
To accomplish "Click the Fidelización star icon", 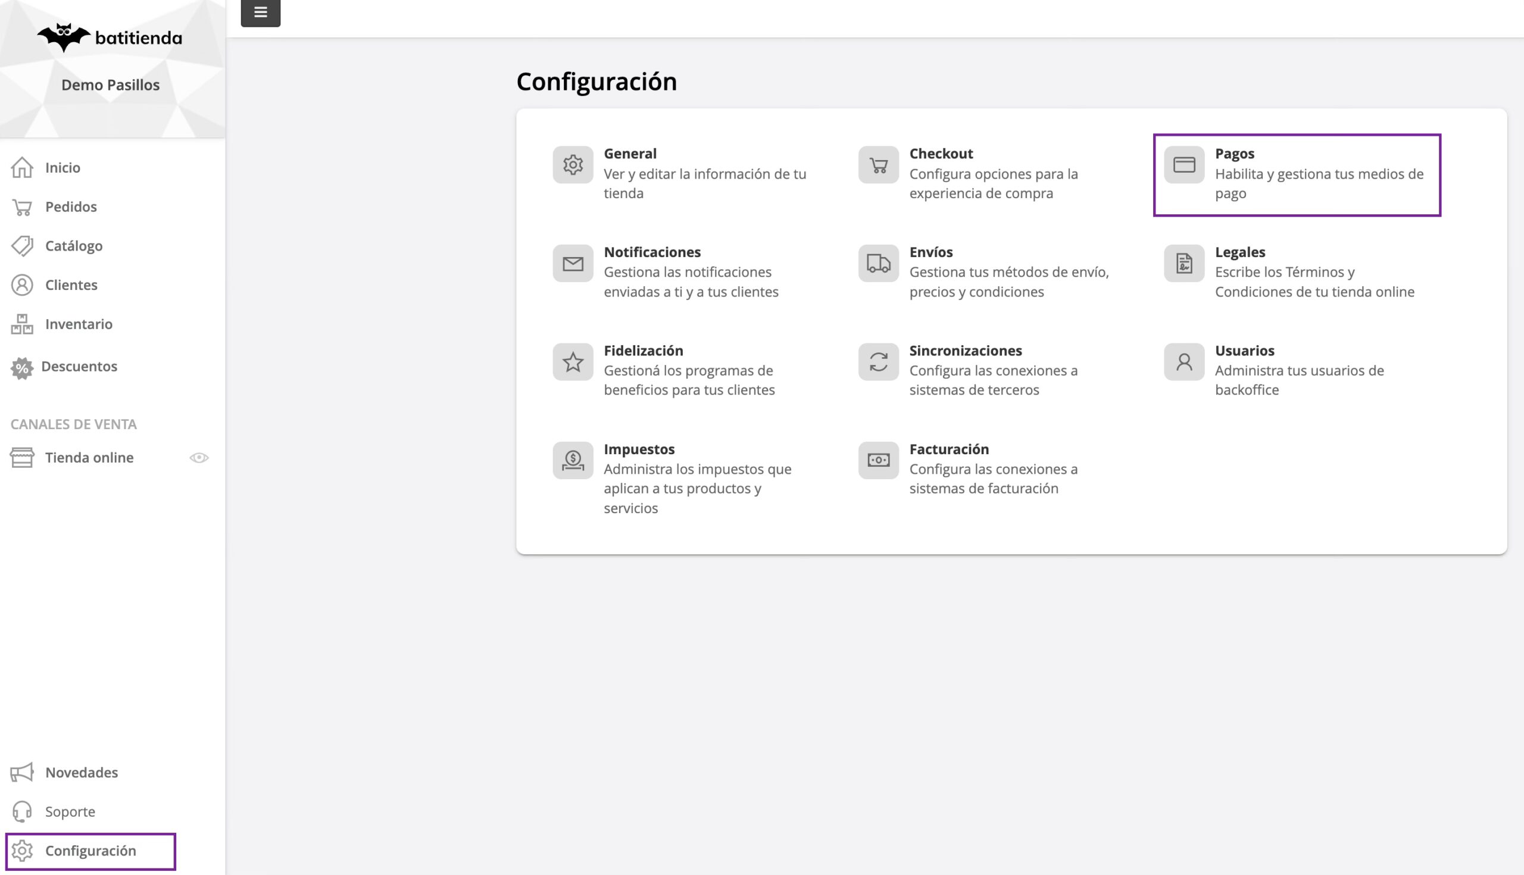I will click(x=573, y=362).
